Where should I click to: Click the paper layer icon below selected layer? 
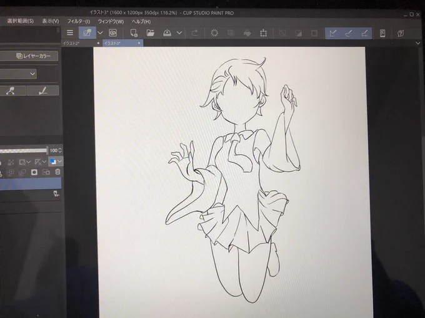click(x=56, y=193)
